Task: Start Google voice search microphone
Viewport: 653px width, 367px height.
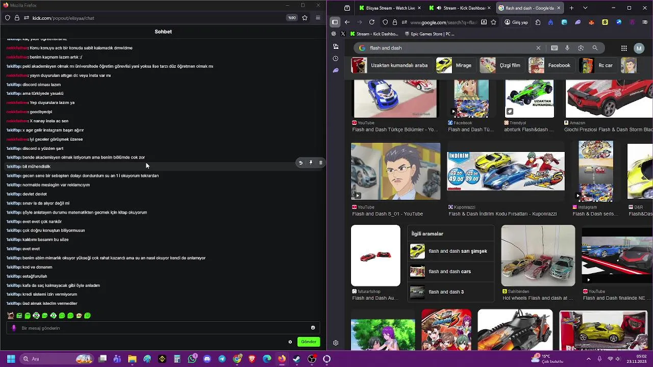Action: pos(567,48)
